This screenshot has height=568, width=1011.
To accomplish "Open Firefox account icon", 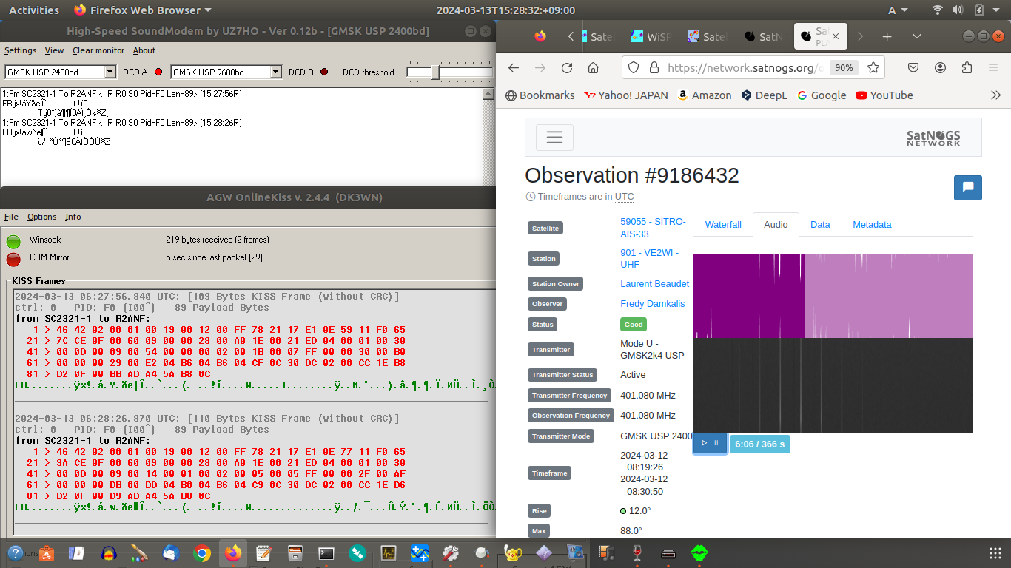I will 940,67.
